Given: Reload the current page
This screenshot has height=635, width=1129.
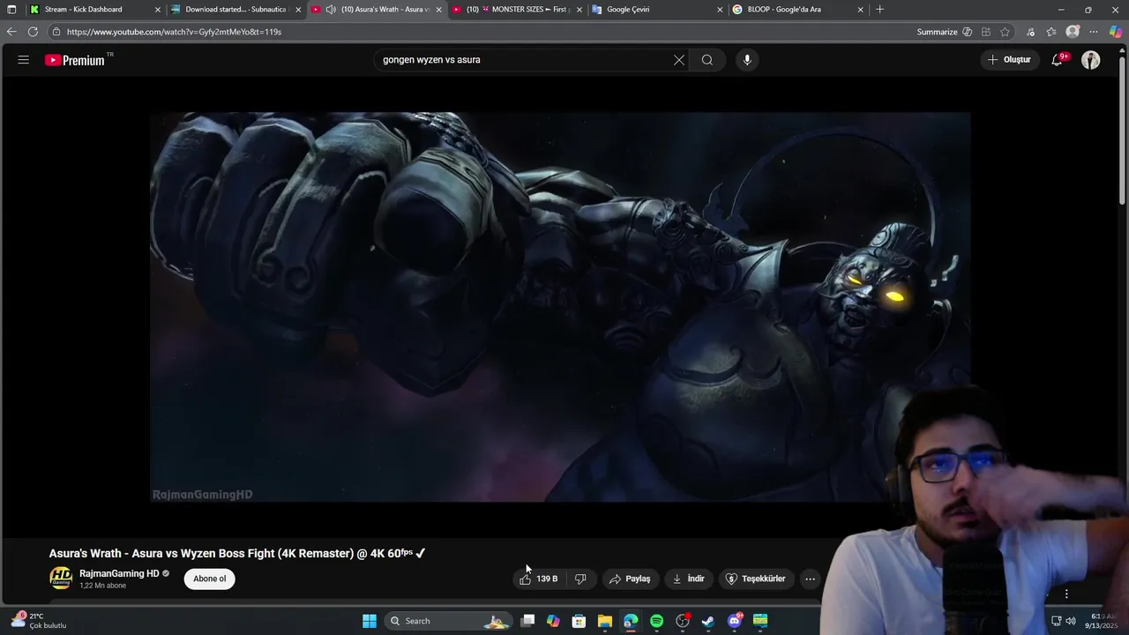Looking at the screenshot, I should [x=33, y=32].
